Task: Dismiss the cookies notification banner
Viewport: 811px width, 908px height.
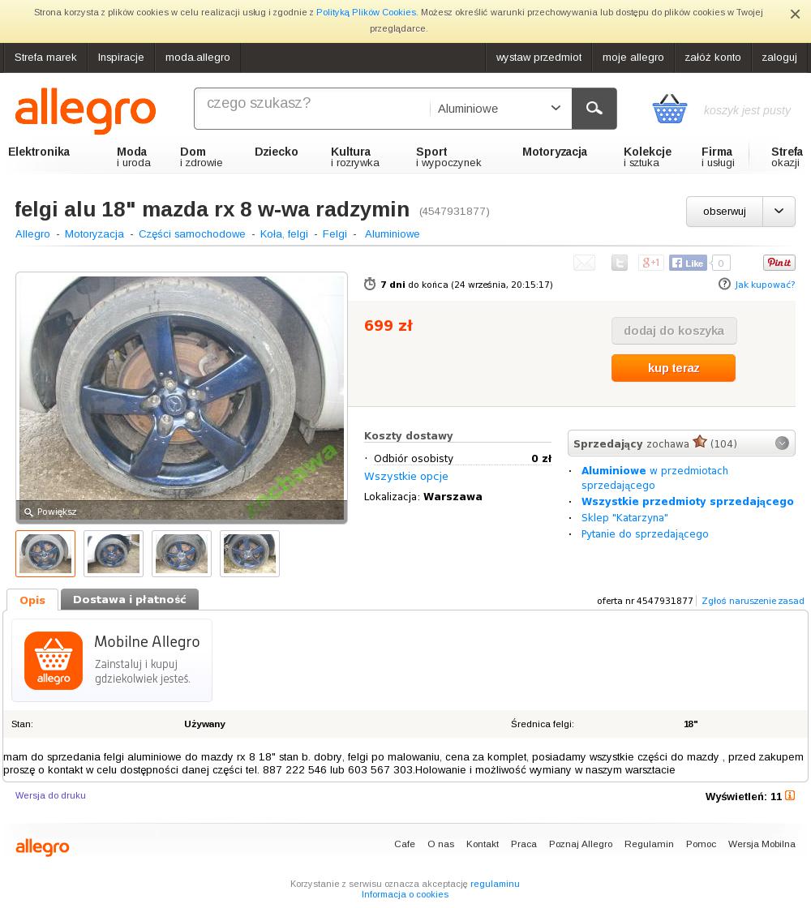Action: [795, 15]
